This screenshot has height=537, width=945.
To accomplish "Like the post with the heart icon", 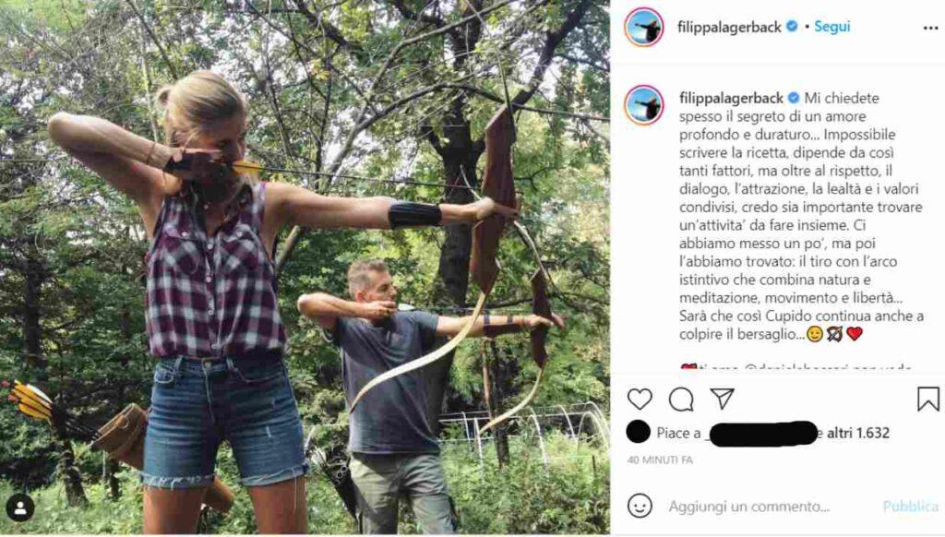I will pyautogui.click(x=640, y=399).
